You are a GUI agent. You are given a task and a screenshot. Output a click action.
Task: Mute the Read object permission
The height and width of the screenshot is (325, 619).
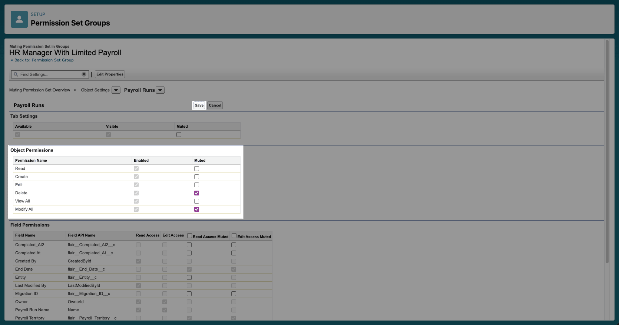pyautogui.click(x=196, y=169)
